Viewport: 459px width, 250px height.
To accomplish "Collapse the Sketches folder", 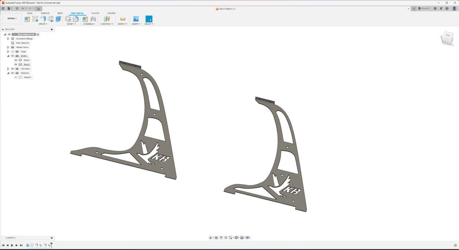I will click(x=8, y=73).
